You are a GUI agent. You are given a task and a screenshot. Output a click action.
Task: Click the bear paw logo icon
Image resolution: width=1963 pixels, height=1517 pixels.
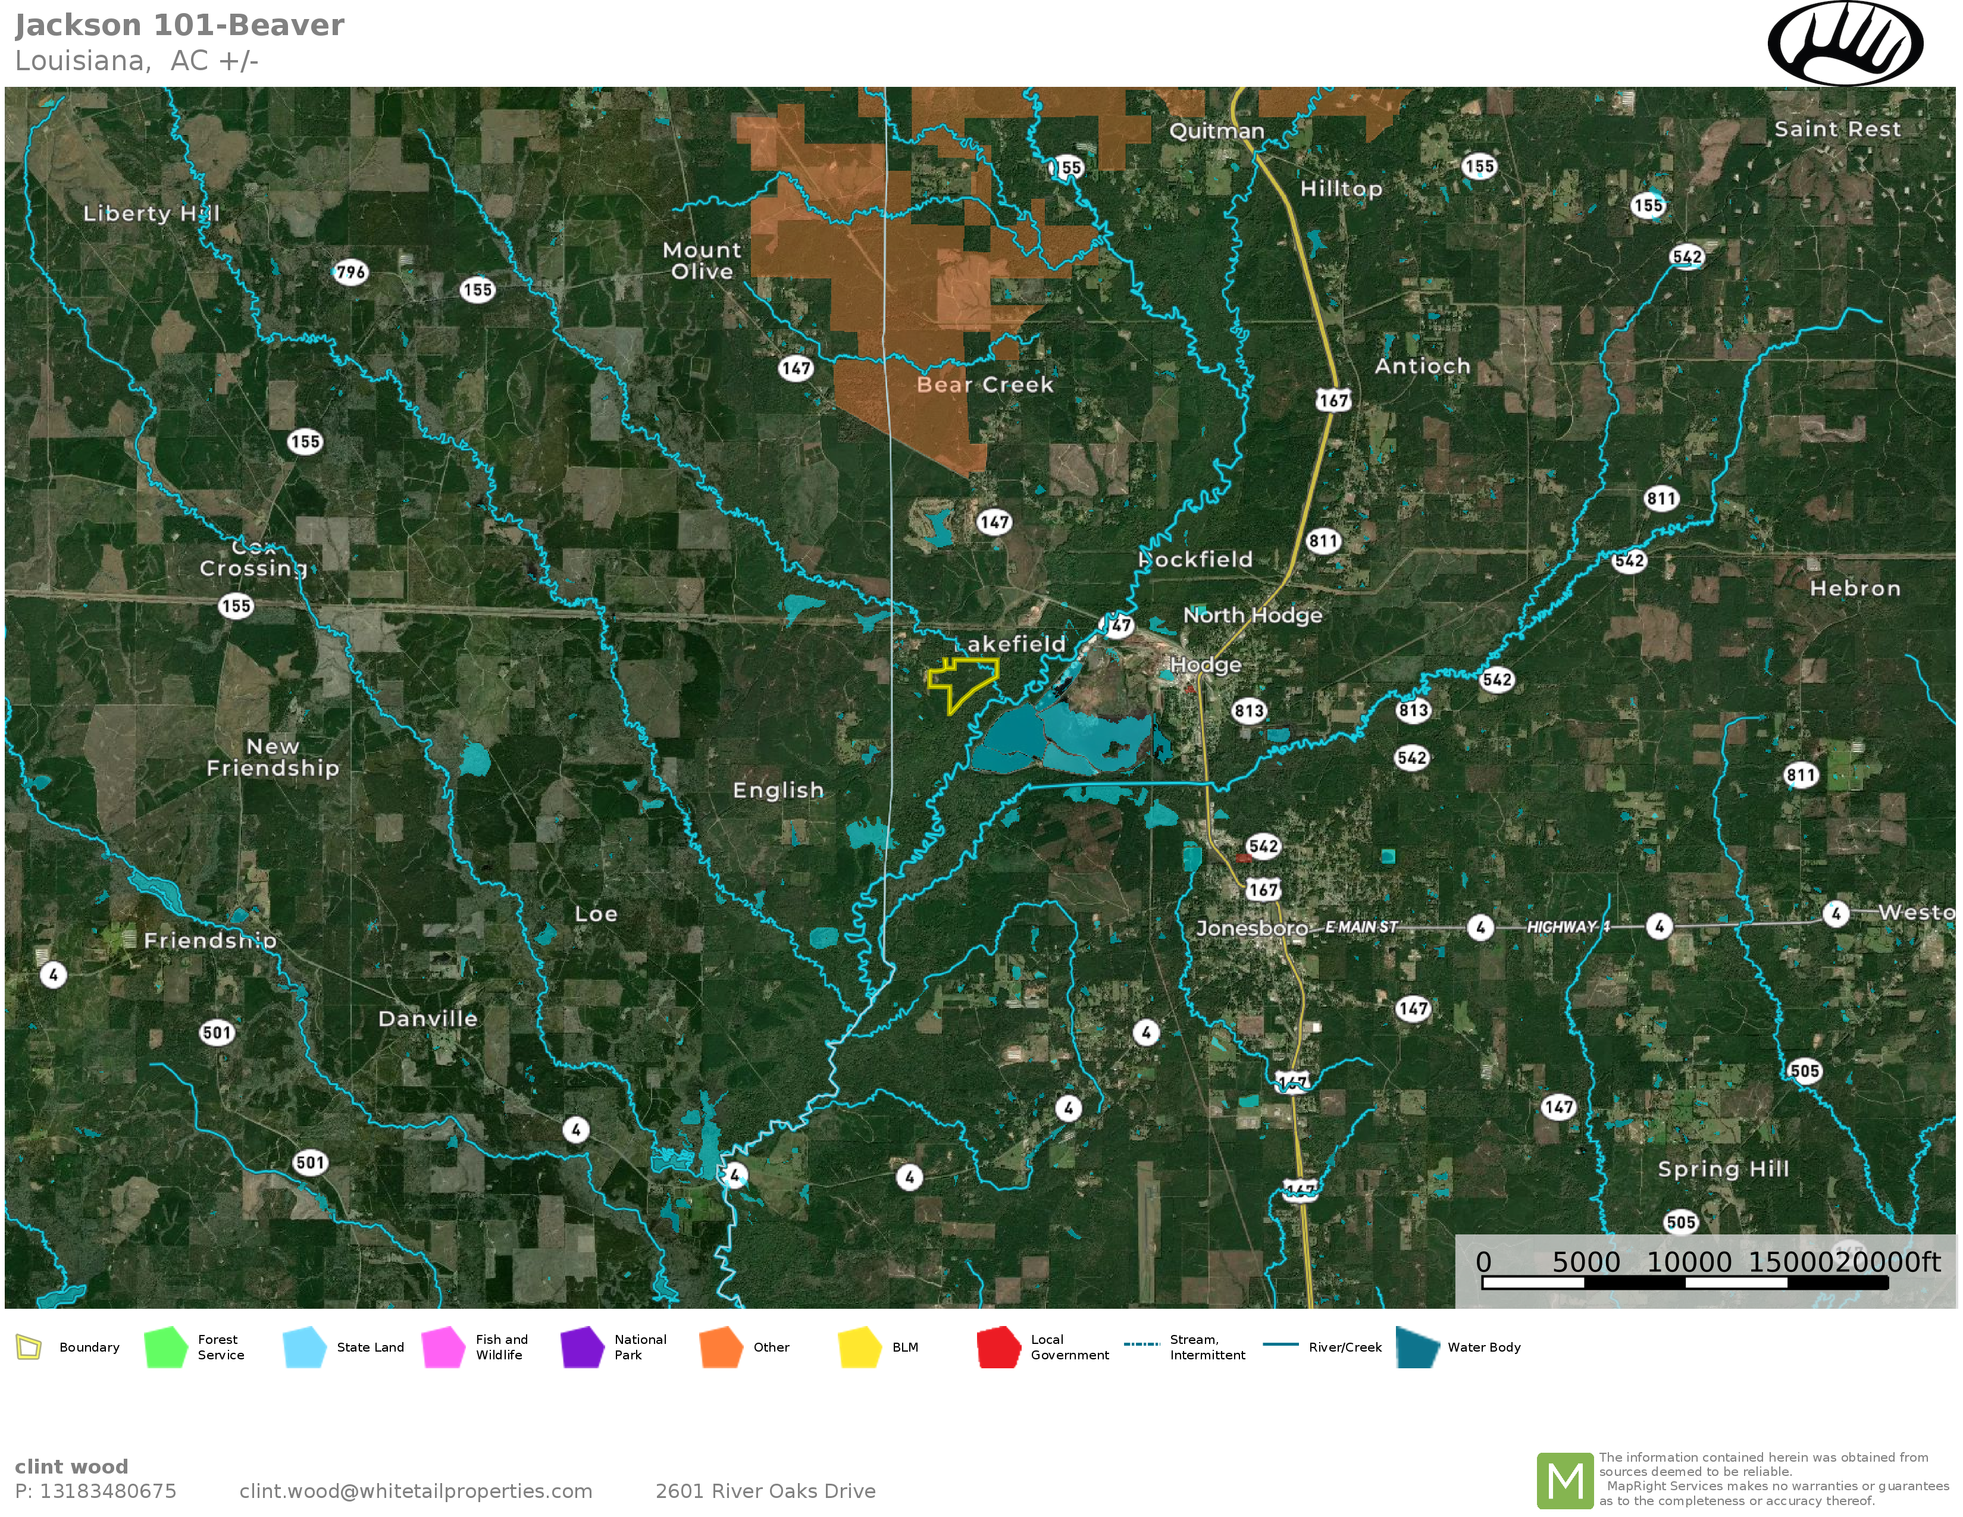coord(1845,43)
